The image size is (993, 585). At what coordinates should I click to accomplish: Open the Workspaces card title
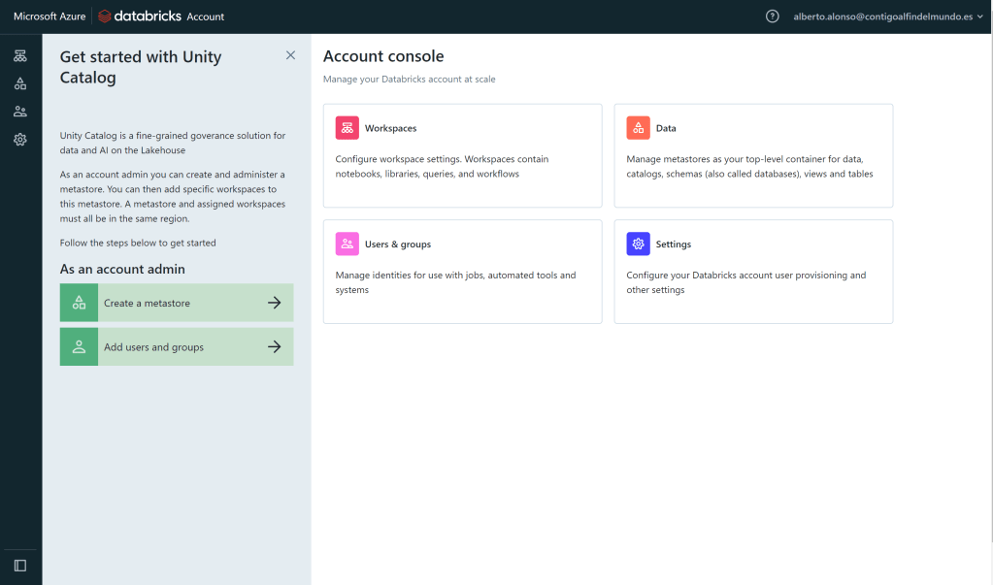[390, 128]
